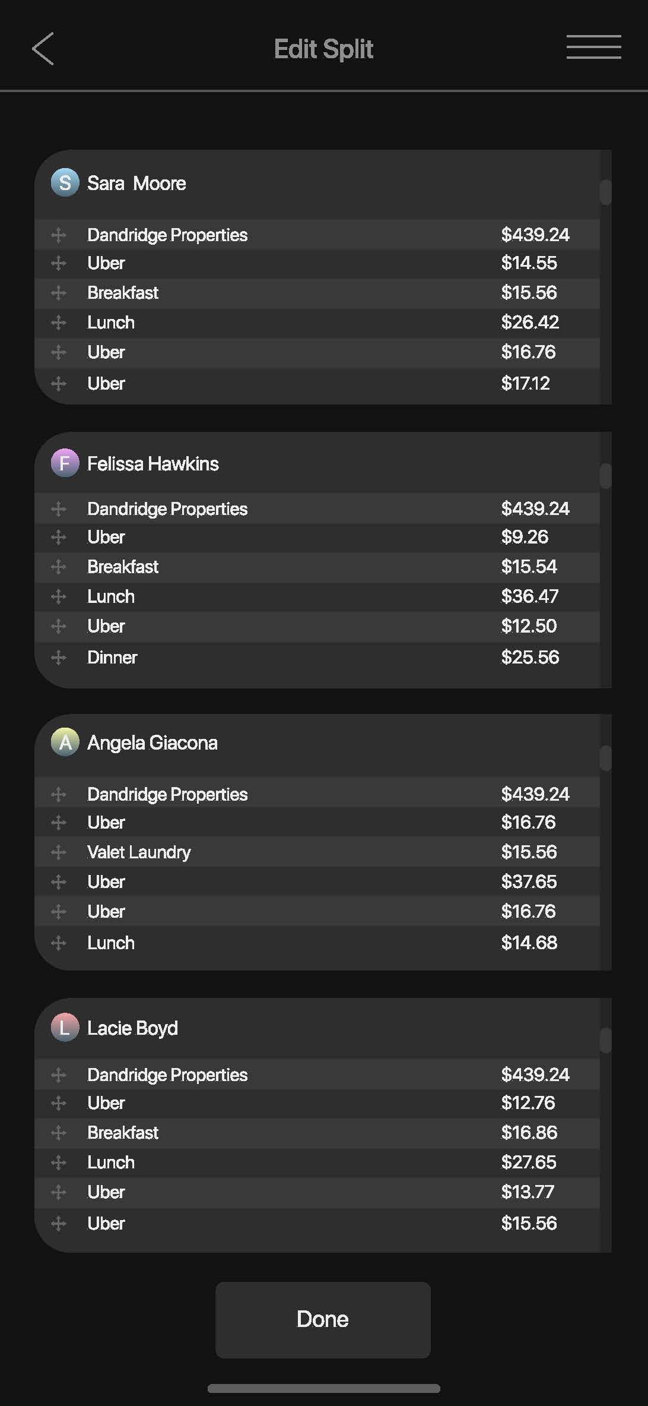Click scrollbar thumb in Lacie Boyd's card
The width and height of the screenshot is (648, 1406).
tap(605, 1041)
